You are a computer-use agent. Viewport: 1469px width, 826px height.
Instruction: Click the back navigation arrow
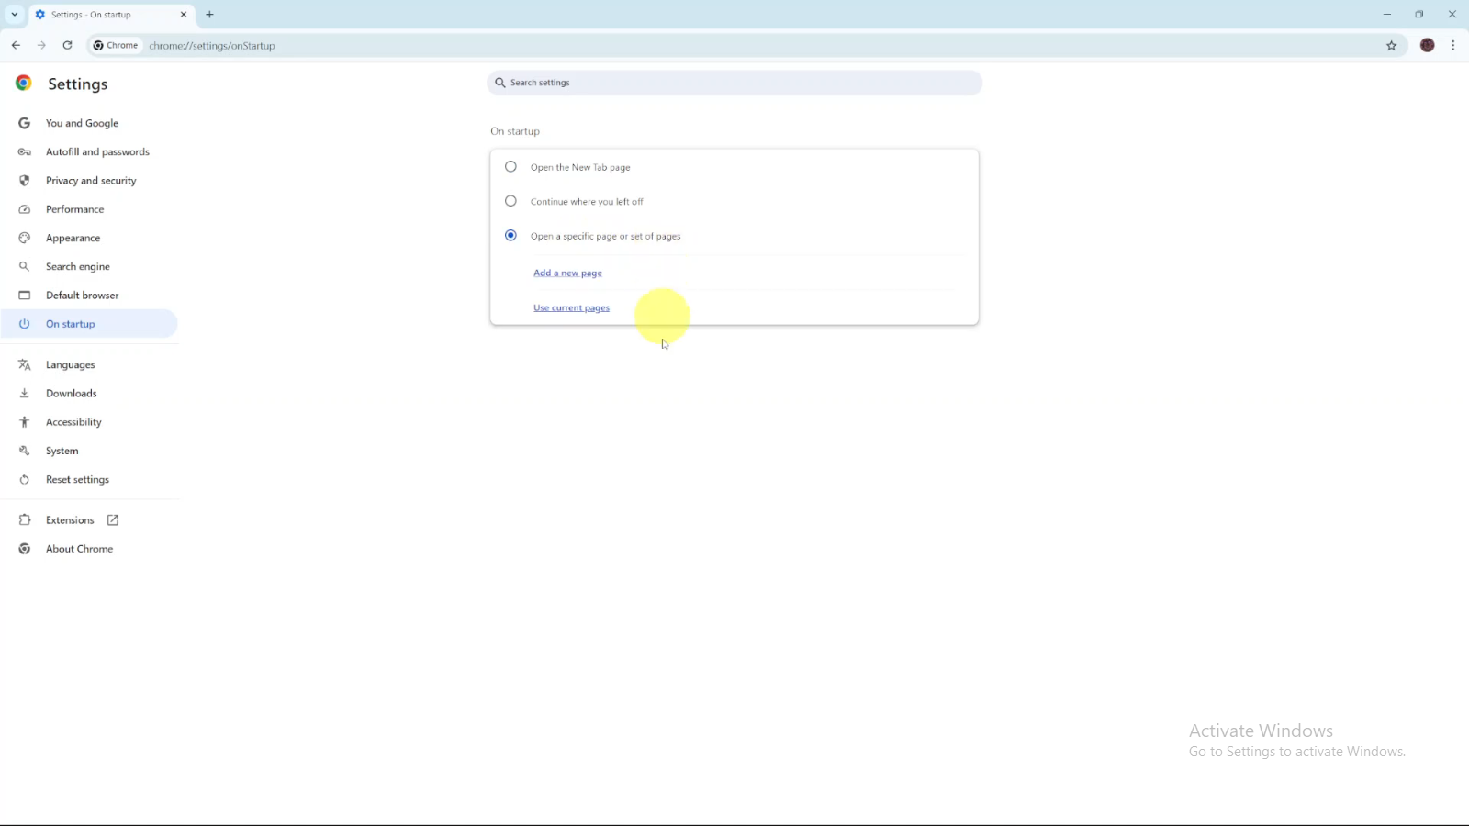[16, 45]
